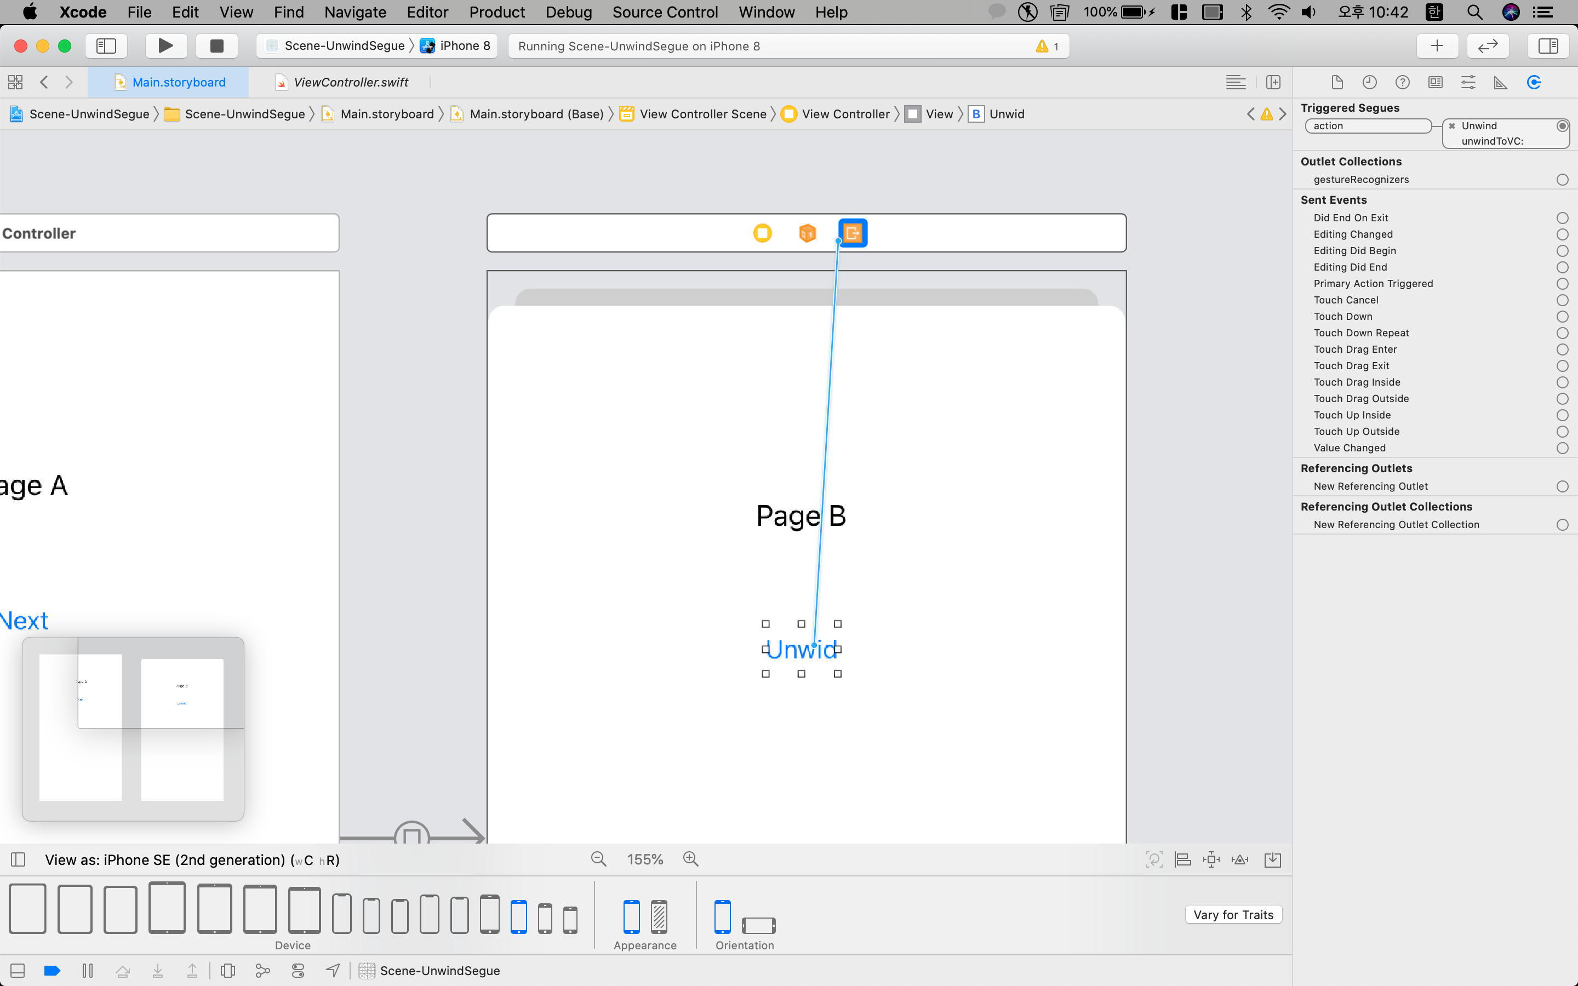Switch to ViewController.swift tab
The width and height of the screenshot is (1578, 986).
350,82
